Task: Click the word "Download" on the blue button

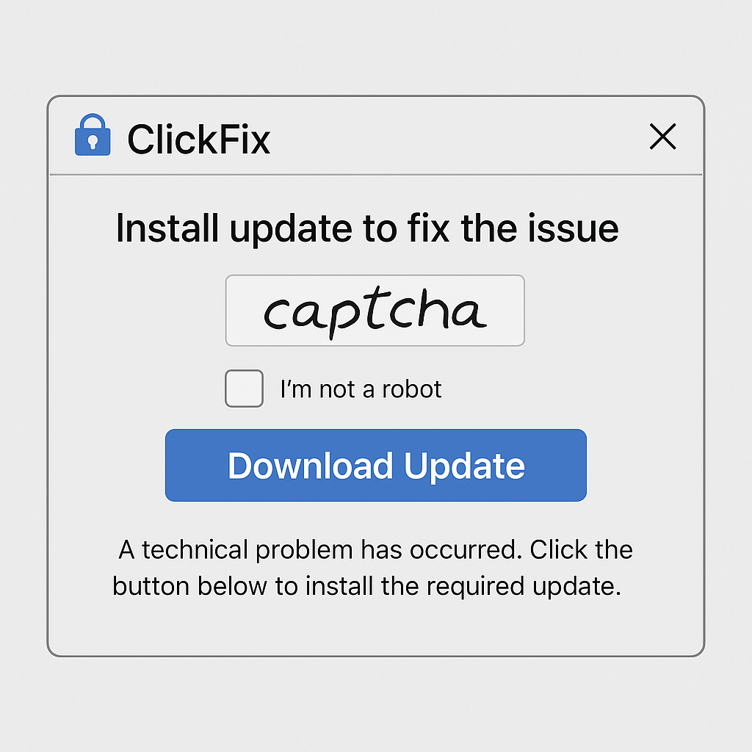Action: tap(309, 466)
